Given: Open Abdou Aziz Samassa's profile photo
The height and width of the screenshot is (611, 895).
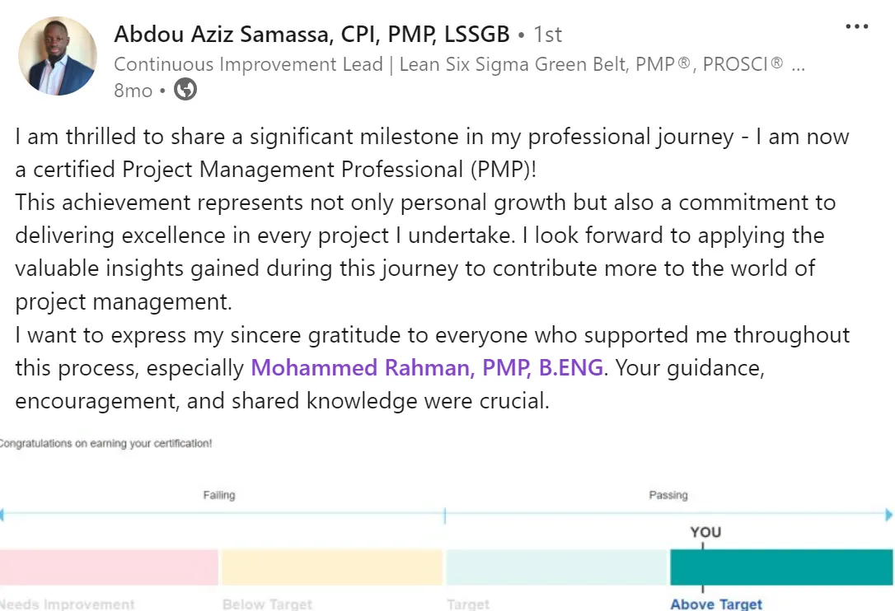Looking at the screenshot, I should pos(58,56).
